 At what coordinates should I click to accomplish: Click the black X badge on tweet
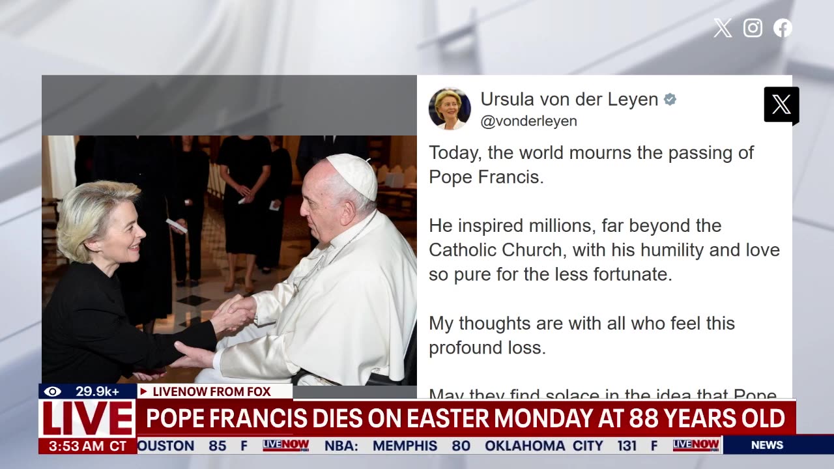pyautogui.click(x=781, y=105)
